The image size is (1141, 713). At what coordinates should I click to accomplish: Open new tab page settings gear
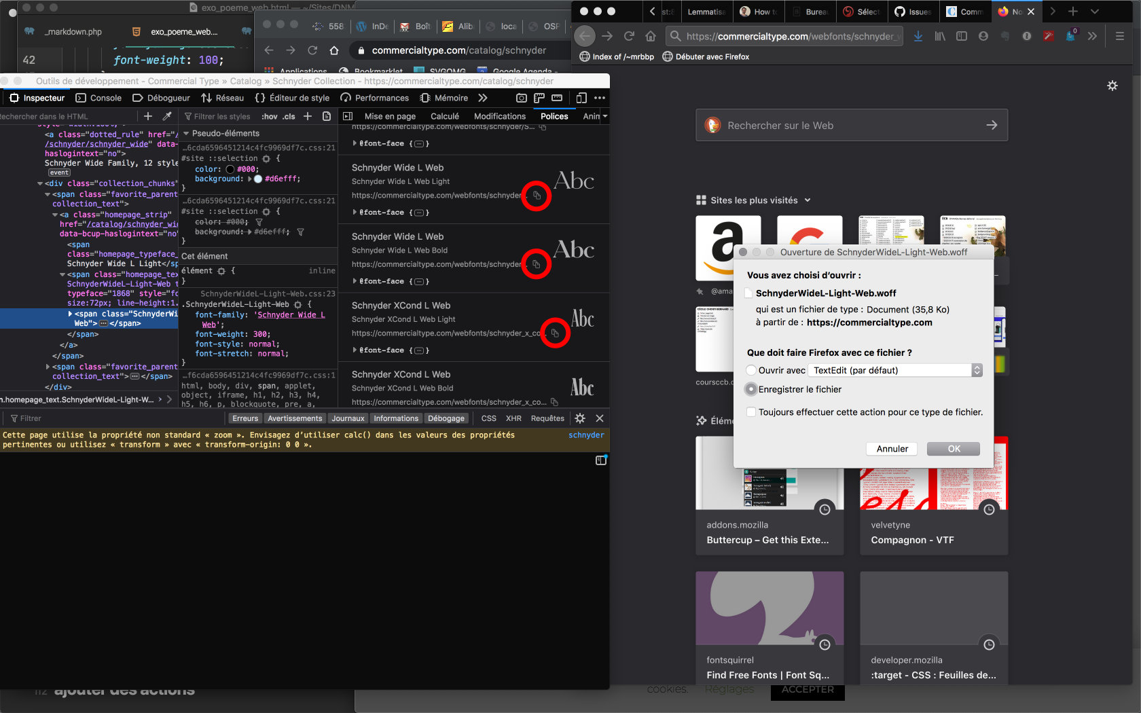tap(1112, 86)
